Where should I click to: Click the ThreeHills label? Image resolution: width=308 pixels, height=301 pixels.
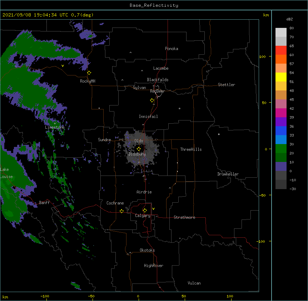191,149
